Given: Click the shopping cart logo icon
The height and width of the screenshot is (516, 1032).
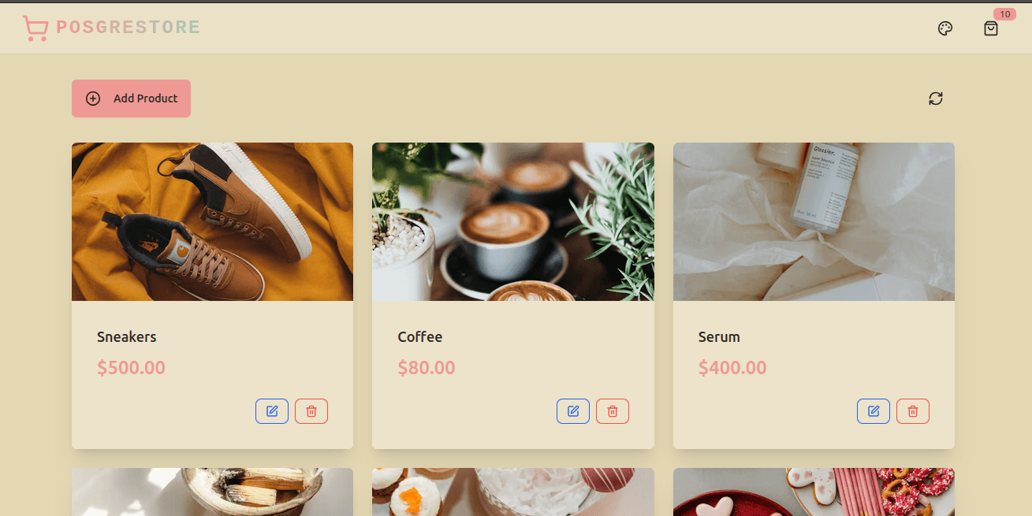Looking at the screenshot, I should tap(35, 28).
